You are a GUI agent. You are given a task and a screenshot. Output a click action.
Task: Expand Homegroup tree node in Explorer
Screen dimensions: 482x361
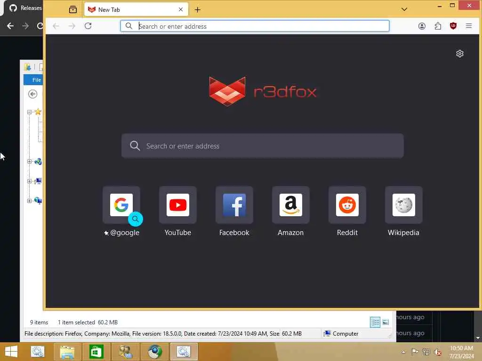29,162
